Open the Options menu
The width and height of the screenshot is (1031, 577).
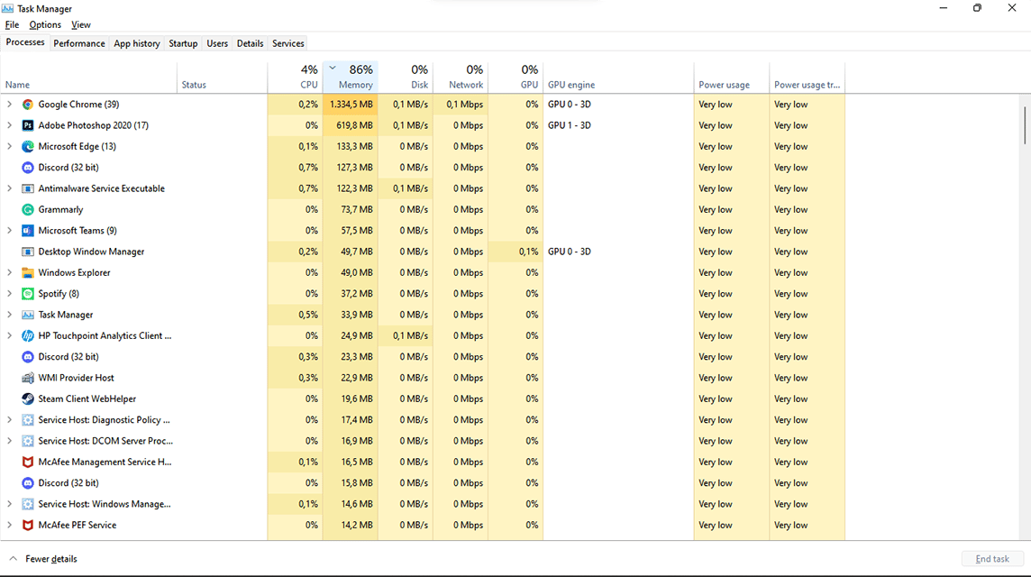pyautogui.click(x=45, y=25)
